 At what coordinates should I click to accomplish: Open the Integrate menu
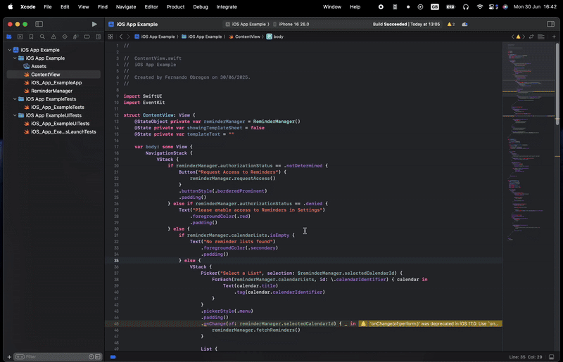click(x=227, y=7)
